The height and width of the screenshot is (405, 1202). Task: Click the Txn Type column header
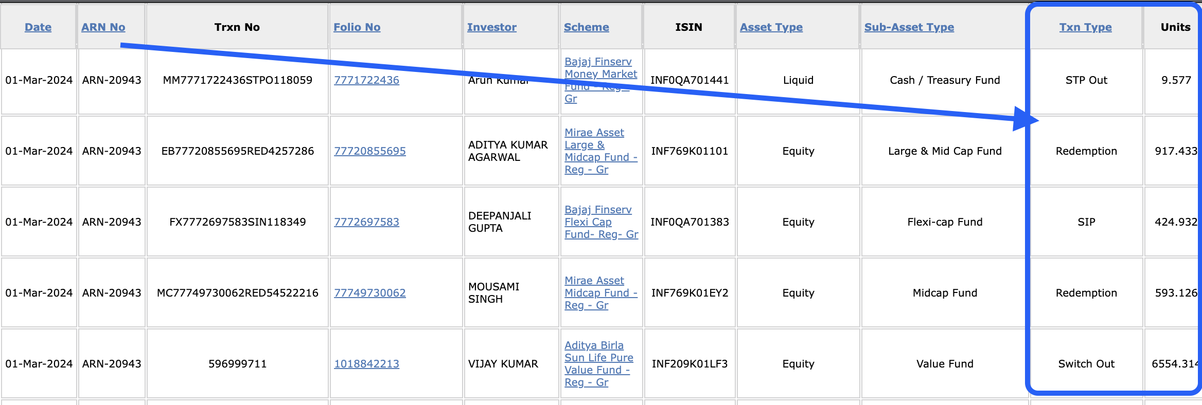pos(1086,27)
